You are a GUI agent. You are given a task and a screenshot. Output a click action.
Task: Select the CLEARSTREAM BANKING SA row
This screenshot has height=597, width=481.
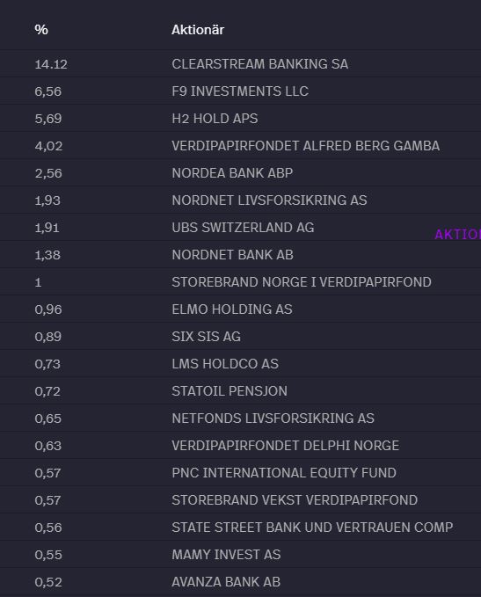pos(240,64)
